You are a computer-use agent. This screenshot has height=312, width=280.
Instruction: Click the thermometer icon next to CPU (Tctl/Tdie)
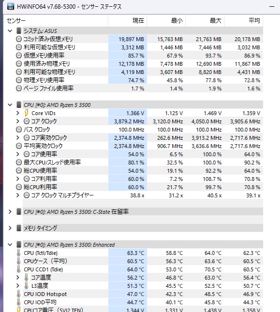click(18, 253)
